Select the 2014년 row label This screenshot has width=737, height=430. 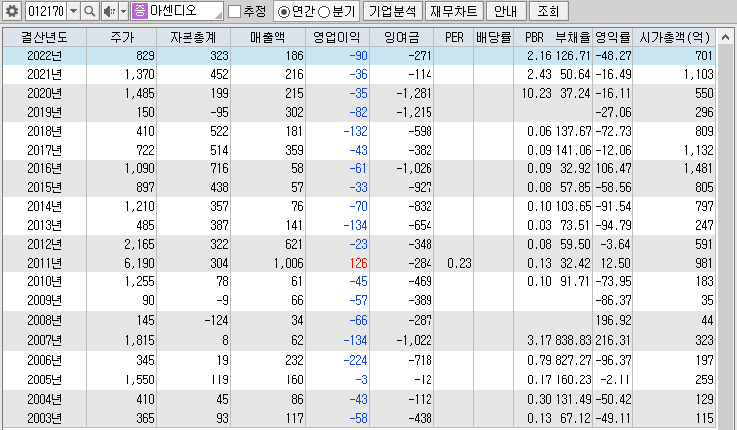[45, 206]
